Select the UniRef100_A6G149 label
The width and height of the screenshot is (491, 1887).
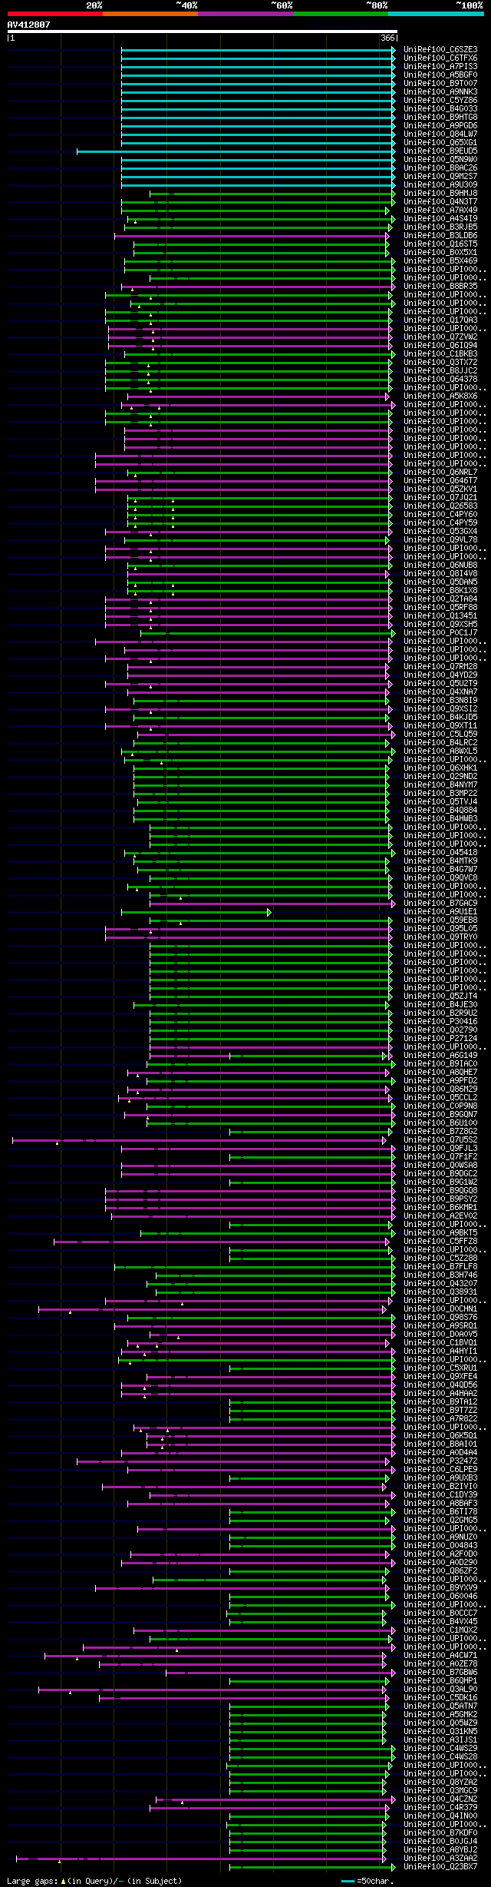(440, 1056)
